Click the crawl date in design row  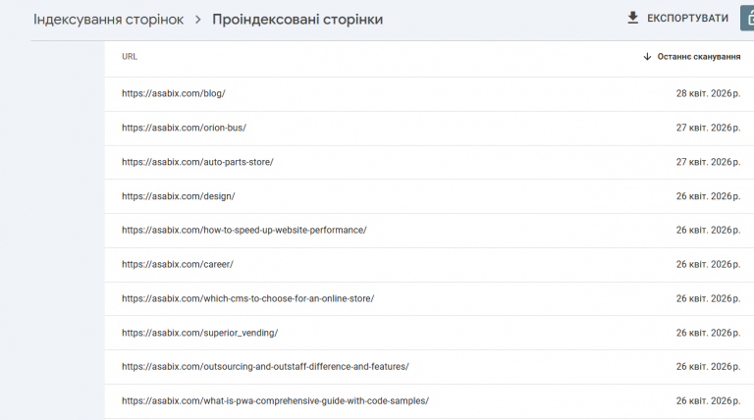[x=708, y=196]
